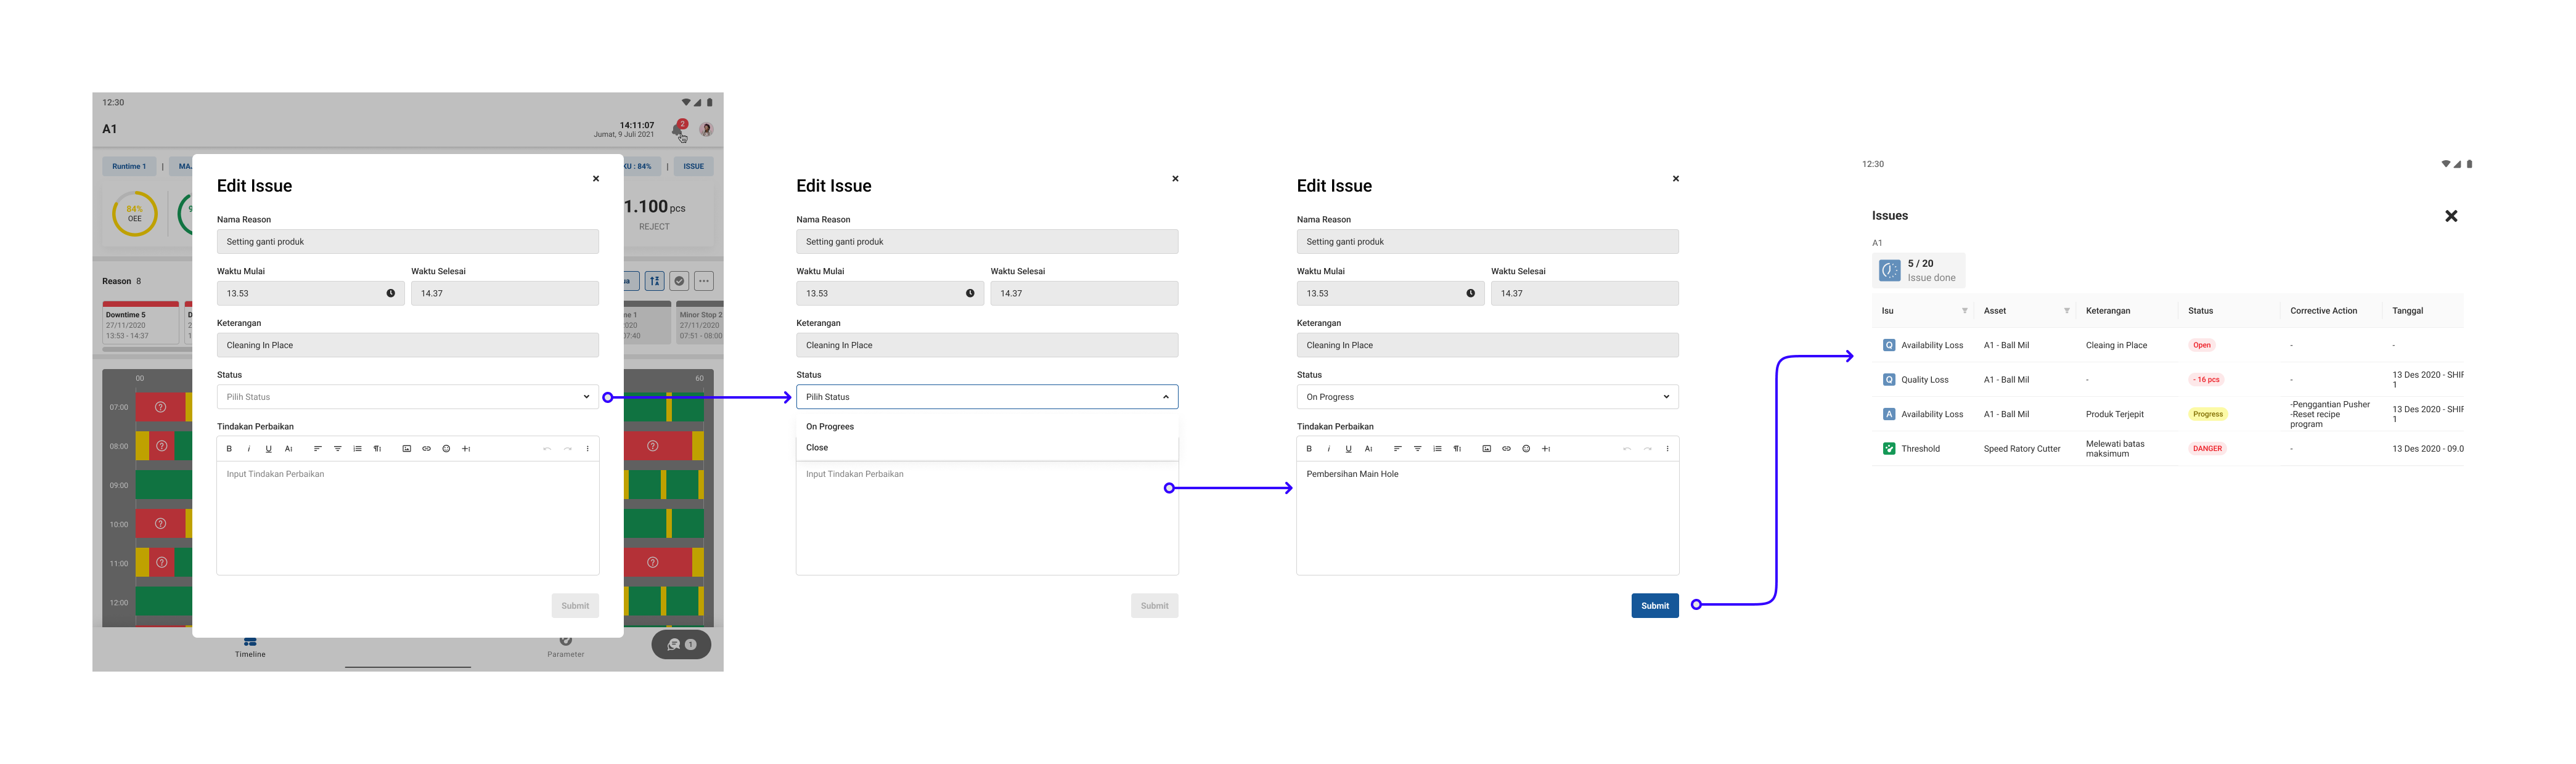Screen dimensions: 2576x764
Task: Click insert link icon in Pembersihan Main Hole editor
Action: point(1506,449)
